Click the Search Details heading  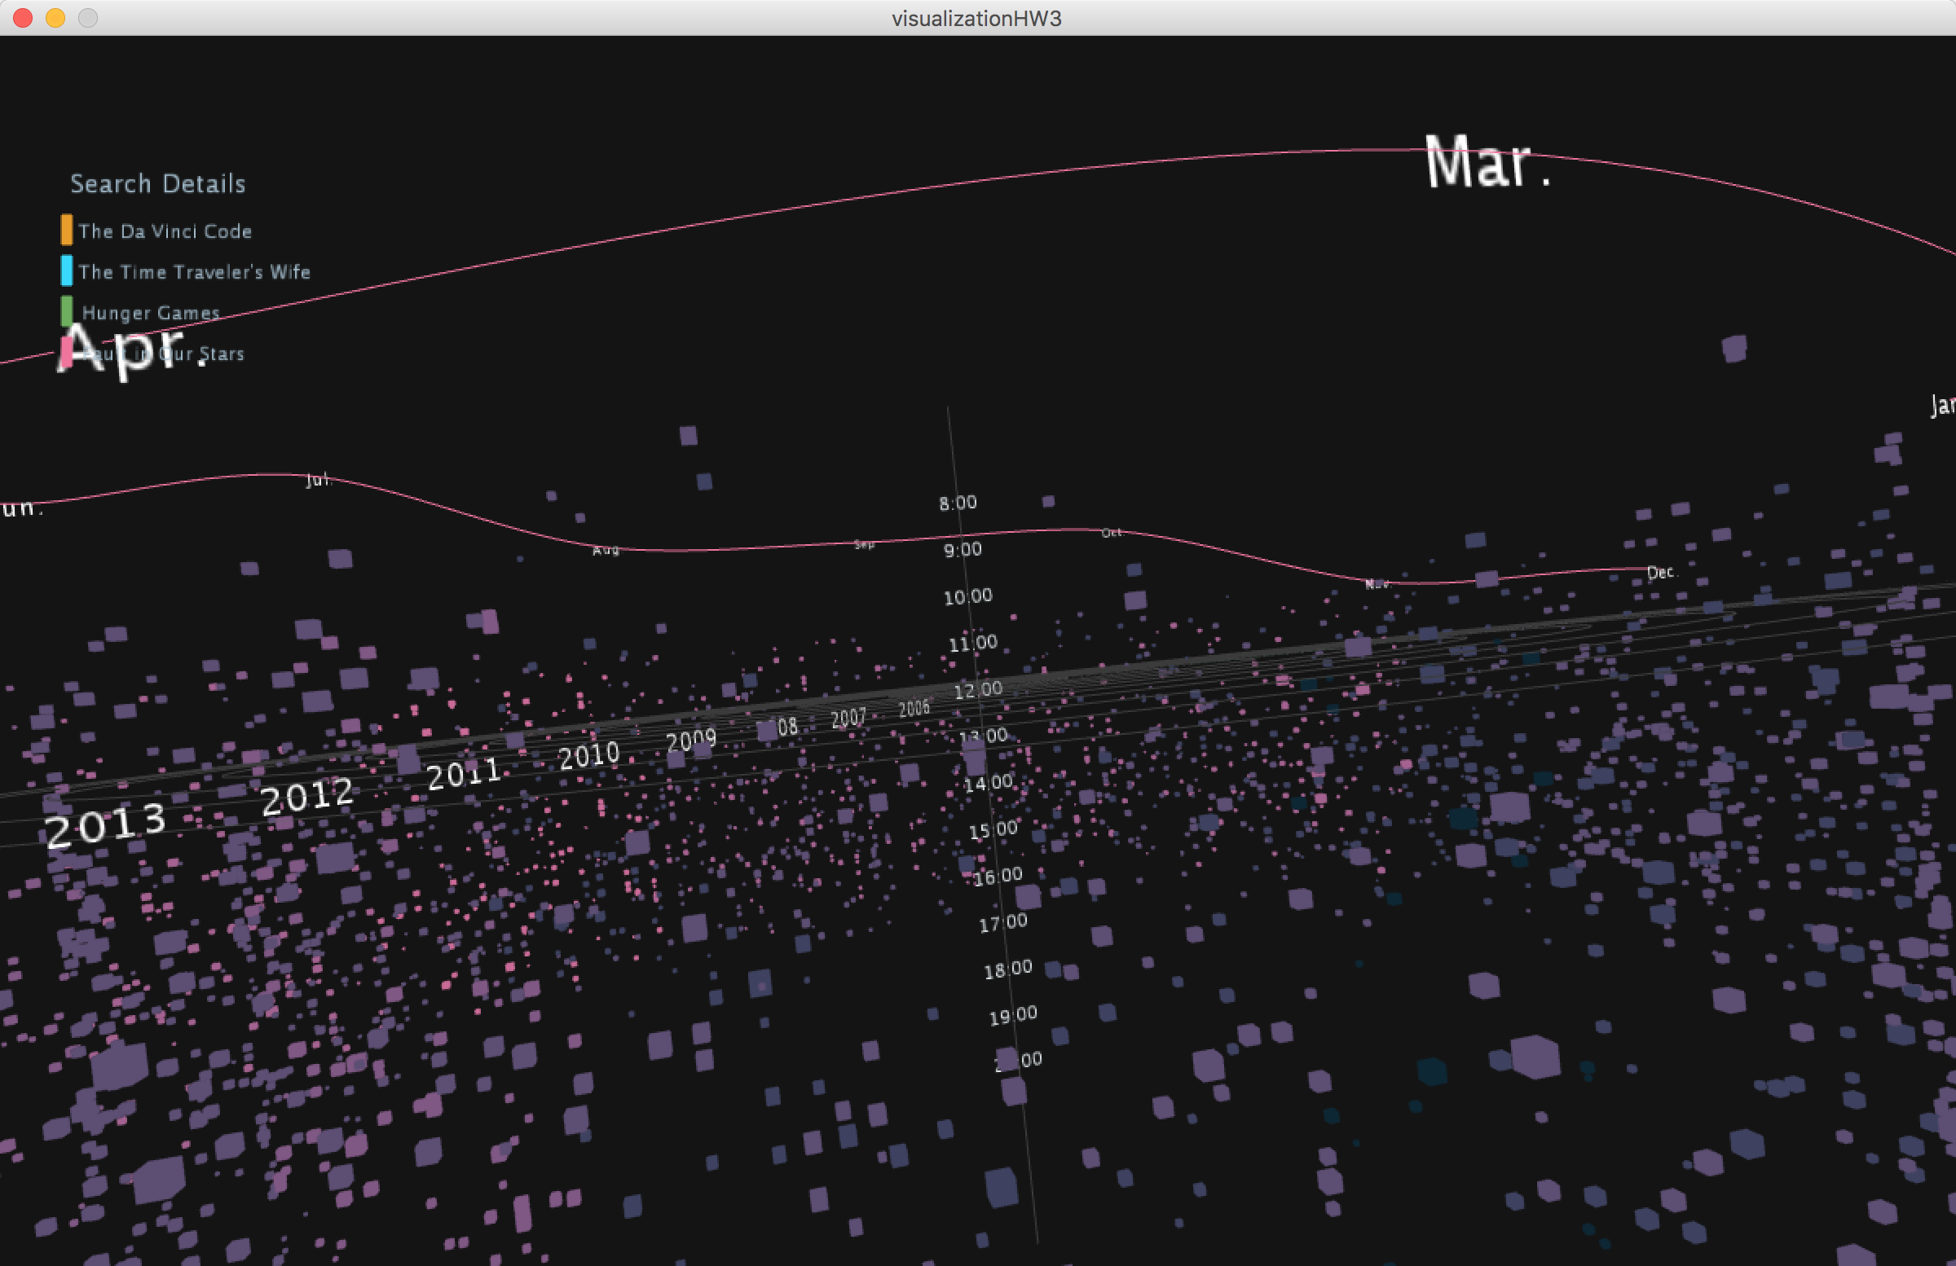(x=158, y=183)
